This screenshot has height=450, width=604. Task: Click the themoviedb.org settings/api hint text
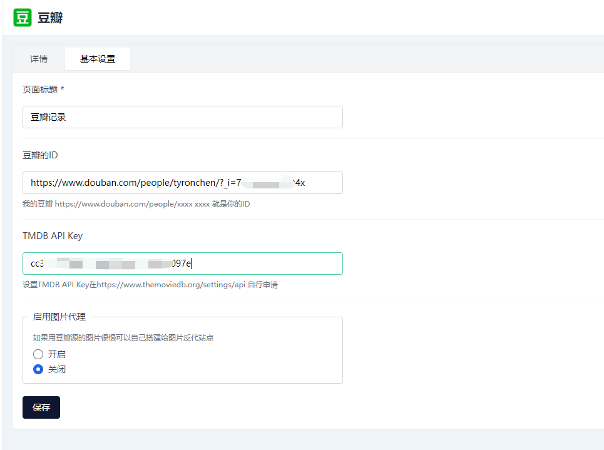pos(150,285)
